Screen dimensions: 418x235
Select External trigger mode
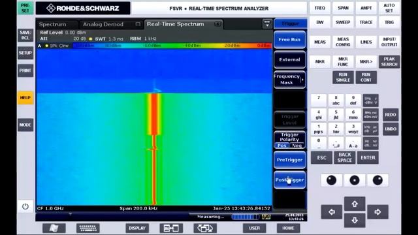289,59
